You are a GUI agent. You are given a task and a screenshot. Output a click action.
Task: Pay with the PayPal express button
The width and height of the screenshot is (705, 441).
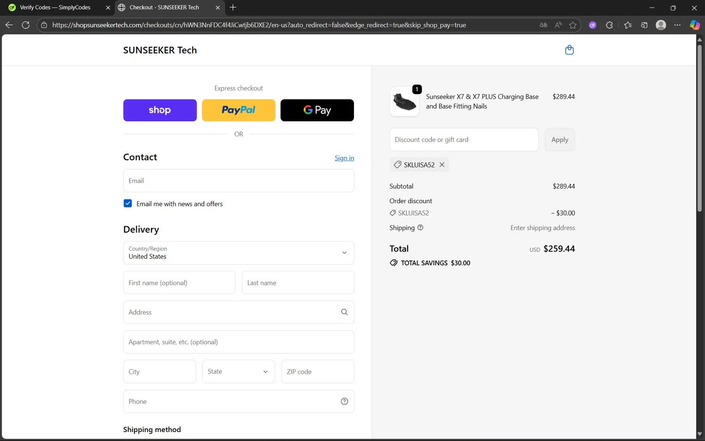pos(239,110)
